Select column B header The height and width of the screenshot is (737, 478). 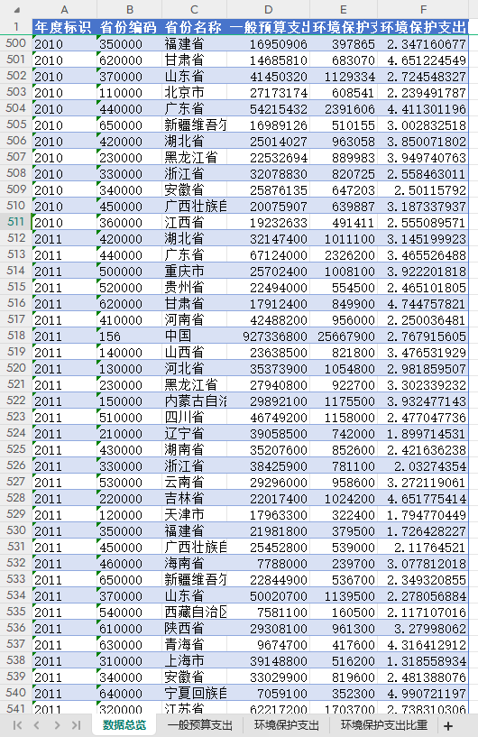coord(130,9)
